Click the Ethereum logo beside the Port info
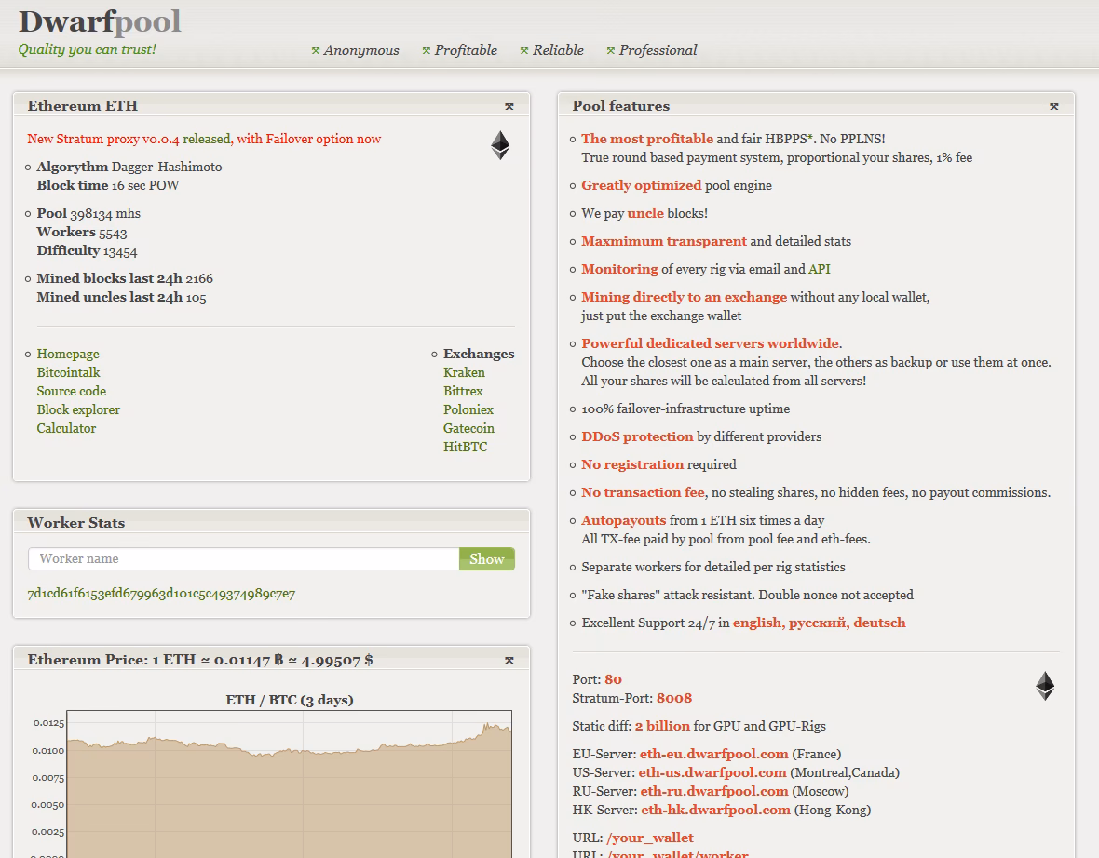This screenshot has width=1099, height=858. (1044, 686)
